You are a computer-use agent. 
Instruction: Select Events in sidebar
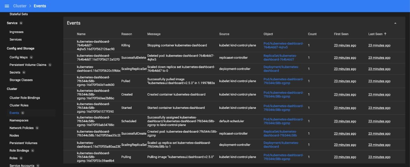pos(14,113)
